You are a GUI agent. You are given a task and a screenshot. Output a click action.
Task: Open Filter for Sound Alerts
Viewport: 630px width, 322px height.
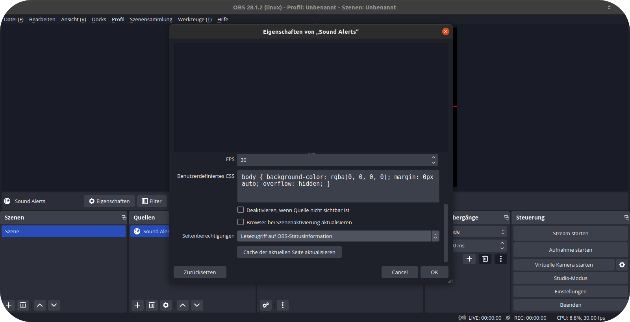(x=152, y=201)
